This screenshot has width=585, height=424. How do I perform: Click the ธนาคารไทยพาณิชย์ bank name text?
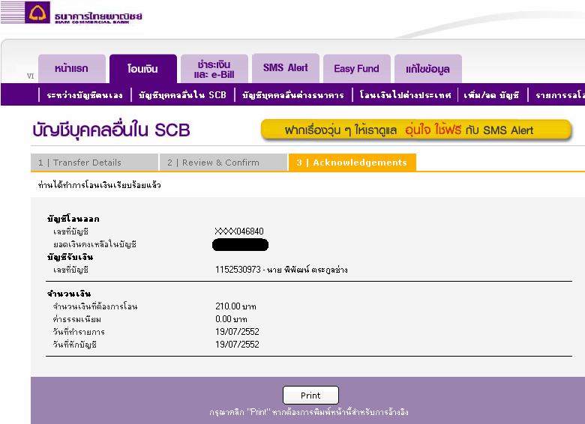pos(98,16)
